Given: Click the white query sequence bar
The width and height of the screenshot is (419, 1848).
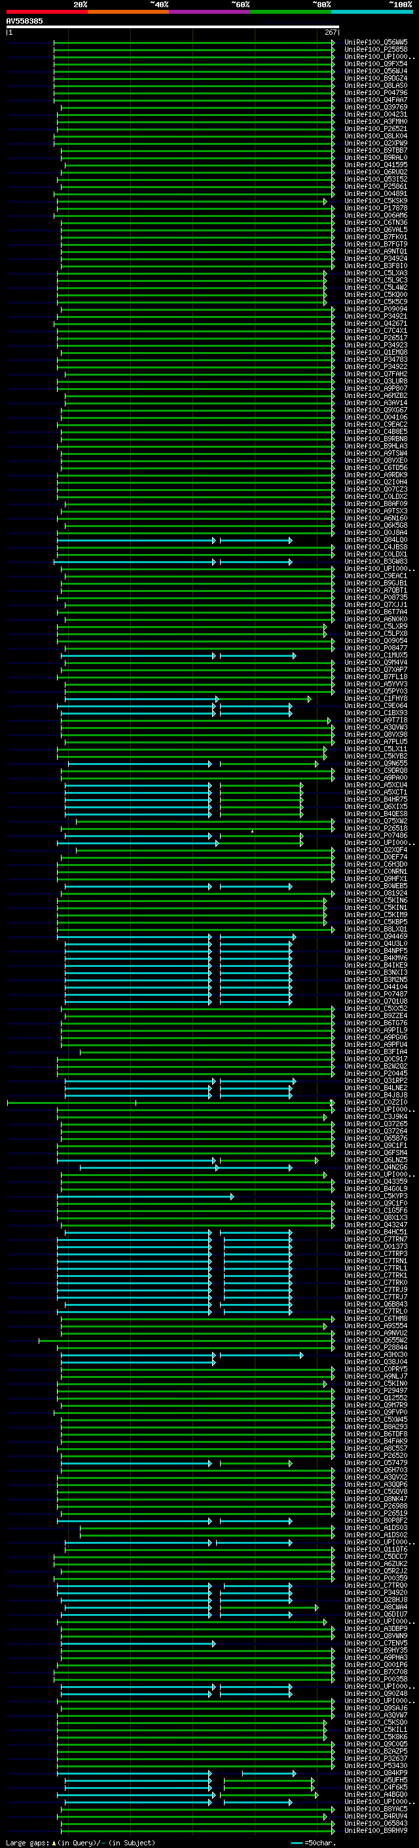Looking at the screenshot, I should (x=173, y=26).
